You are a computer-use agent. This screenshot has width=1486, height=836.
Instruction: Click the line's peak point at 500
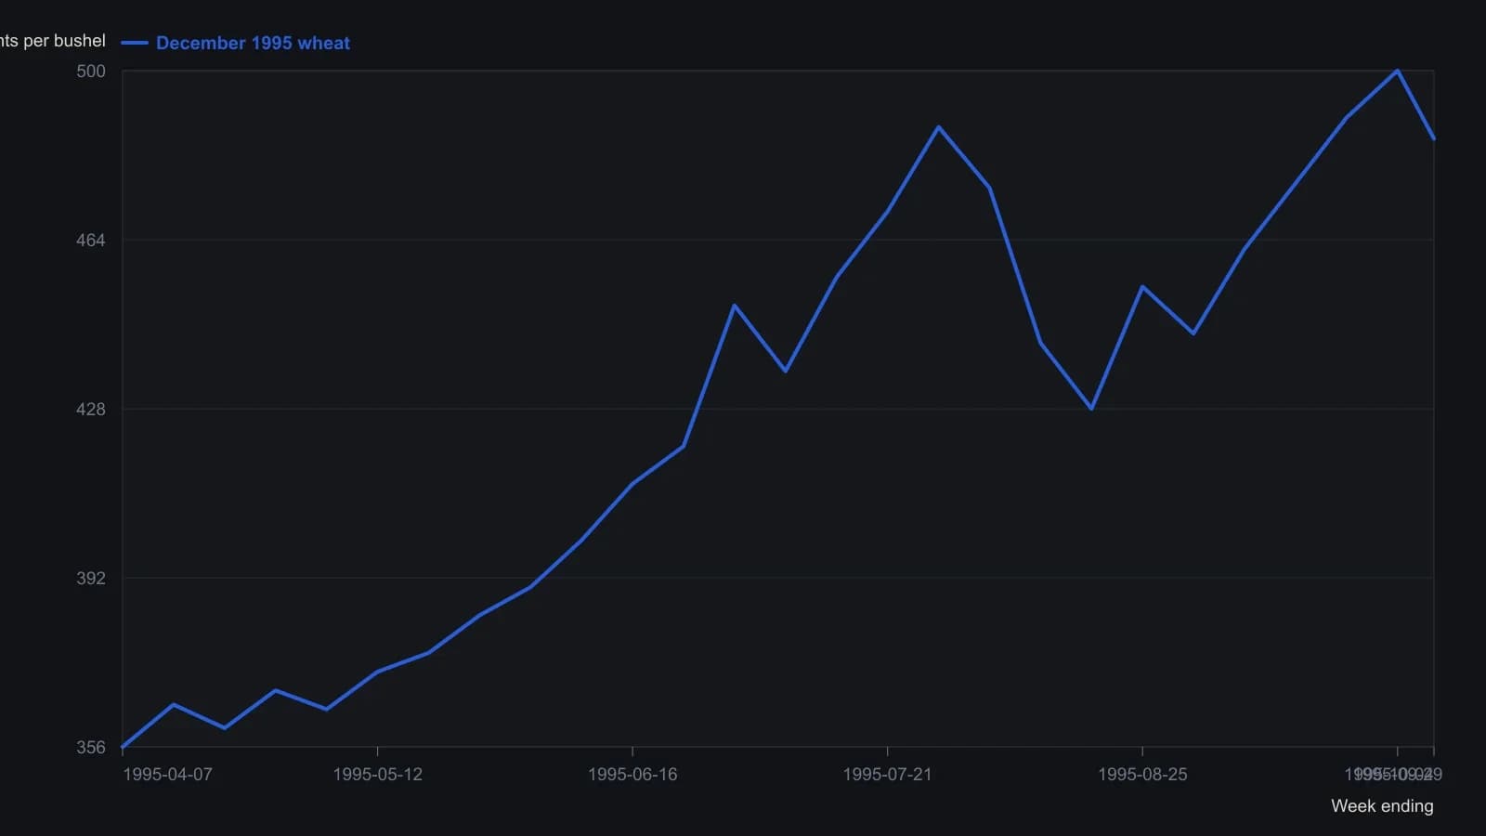[1397, 71]
